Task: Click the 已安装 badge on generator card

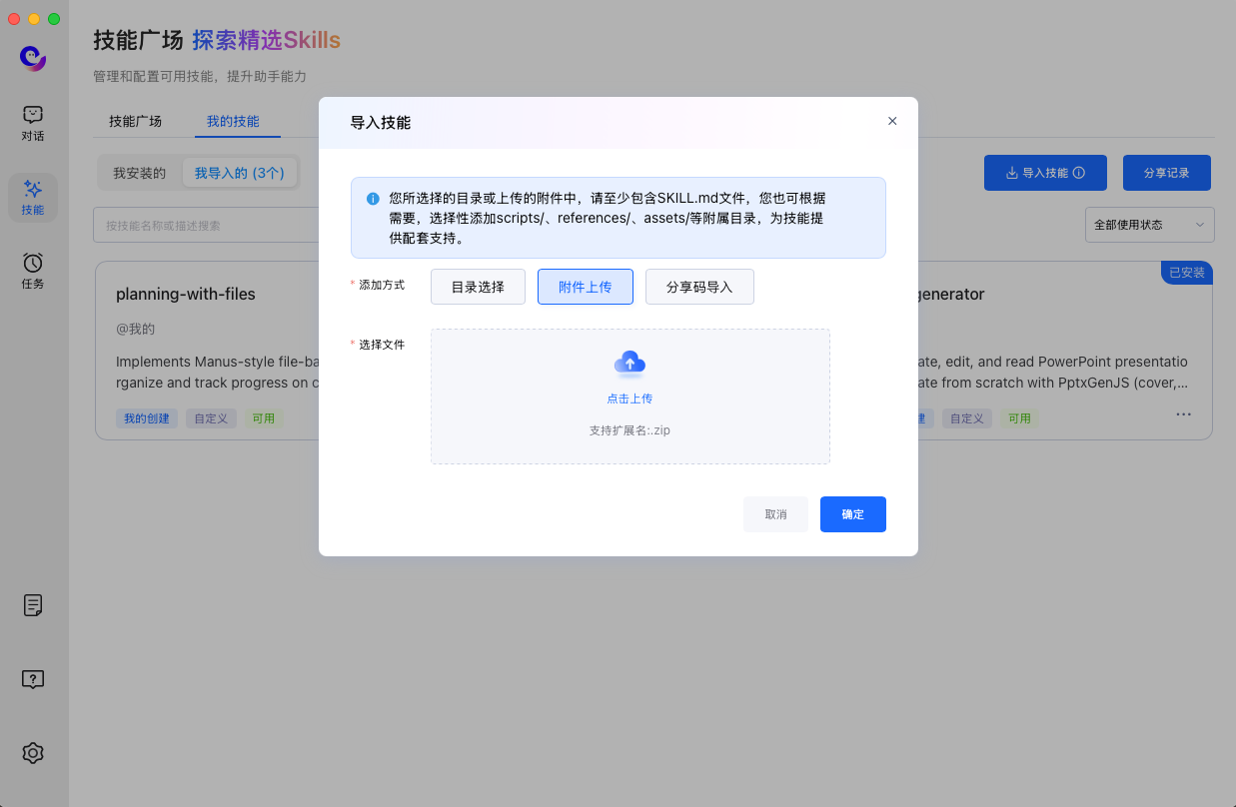Action: coord(1186,272)
